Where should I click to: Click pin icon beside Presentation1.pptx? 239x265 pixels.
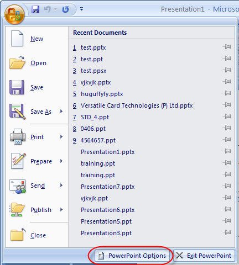[227, 151]
